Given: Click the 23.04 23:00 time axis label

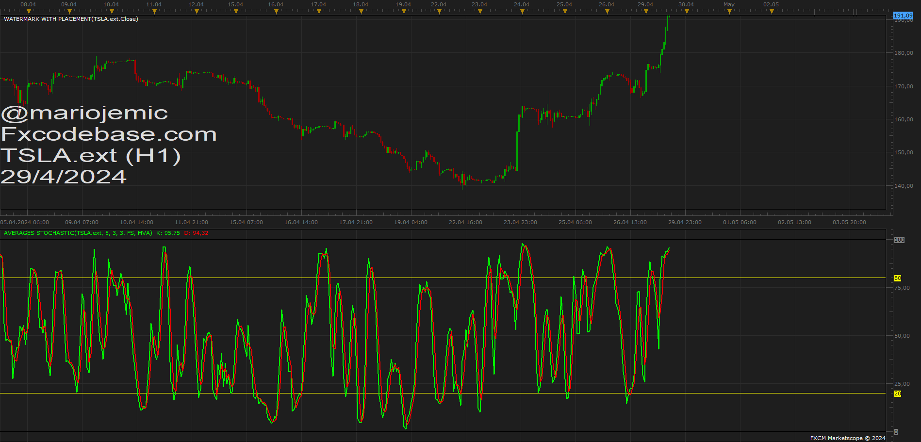Looking at the screenshot, I should [521, 222].
